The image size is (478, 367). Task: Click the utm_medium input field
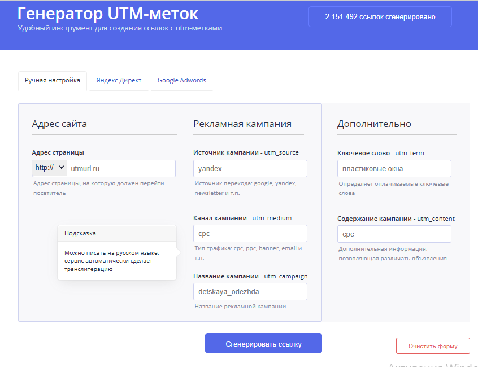(250, 234)
